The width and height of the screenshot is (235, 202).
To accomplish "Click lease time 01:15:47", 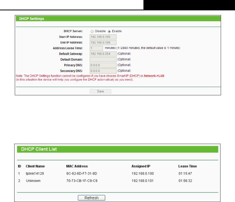I will pos(185,174).
